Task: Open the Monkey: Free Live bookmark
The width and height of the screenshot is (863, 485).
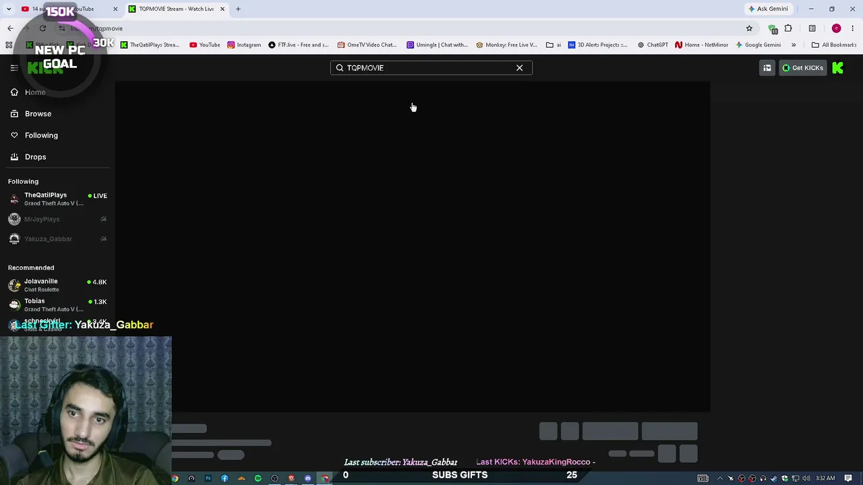Action: [506, 45]
